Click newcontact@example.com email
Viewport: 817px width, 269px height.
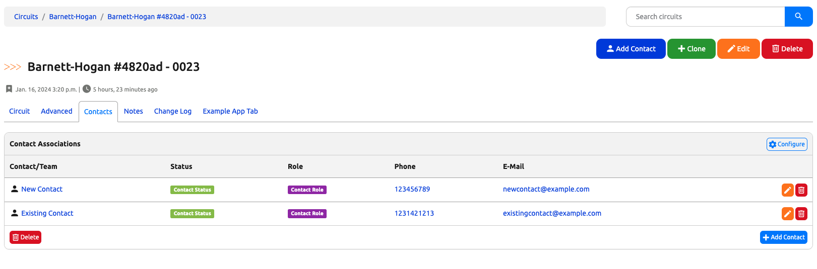pyautogui.click(x=546, y=189)
